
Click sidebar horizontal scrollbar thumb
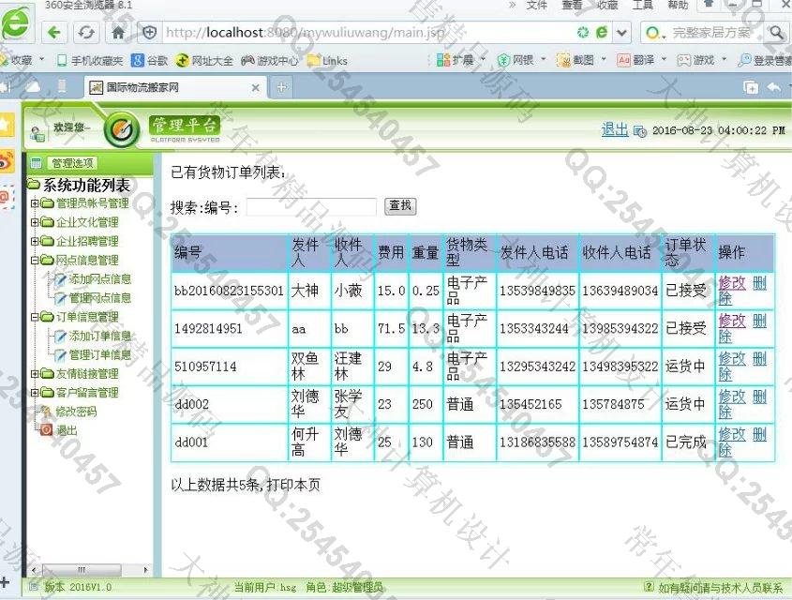coord(82,570)
